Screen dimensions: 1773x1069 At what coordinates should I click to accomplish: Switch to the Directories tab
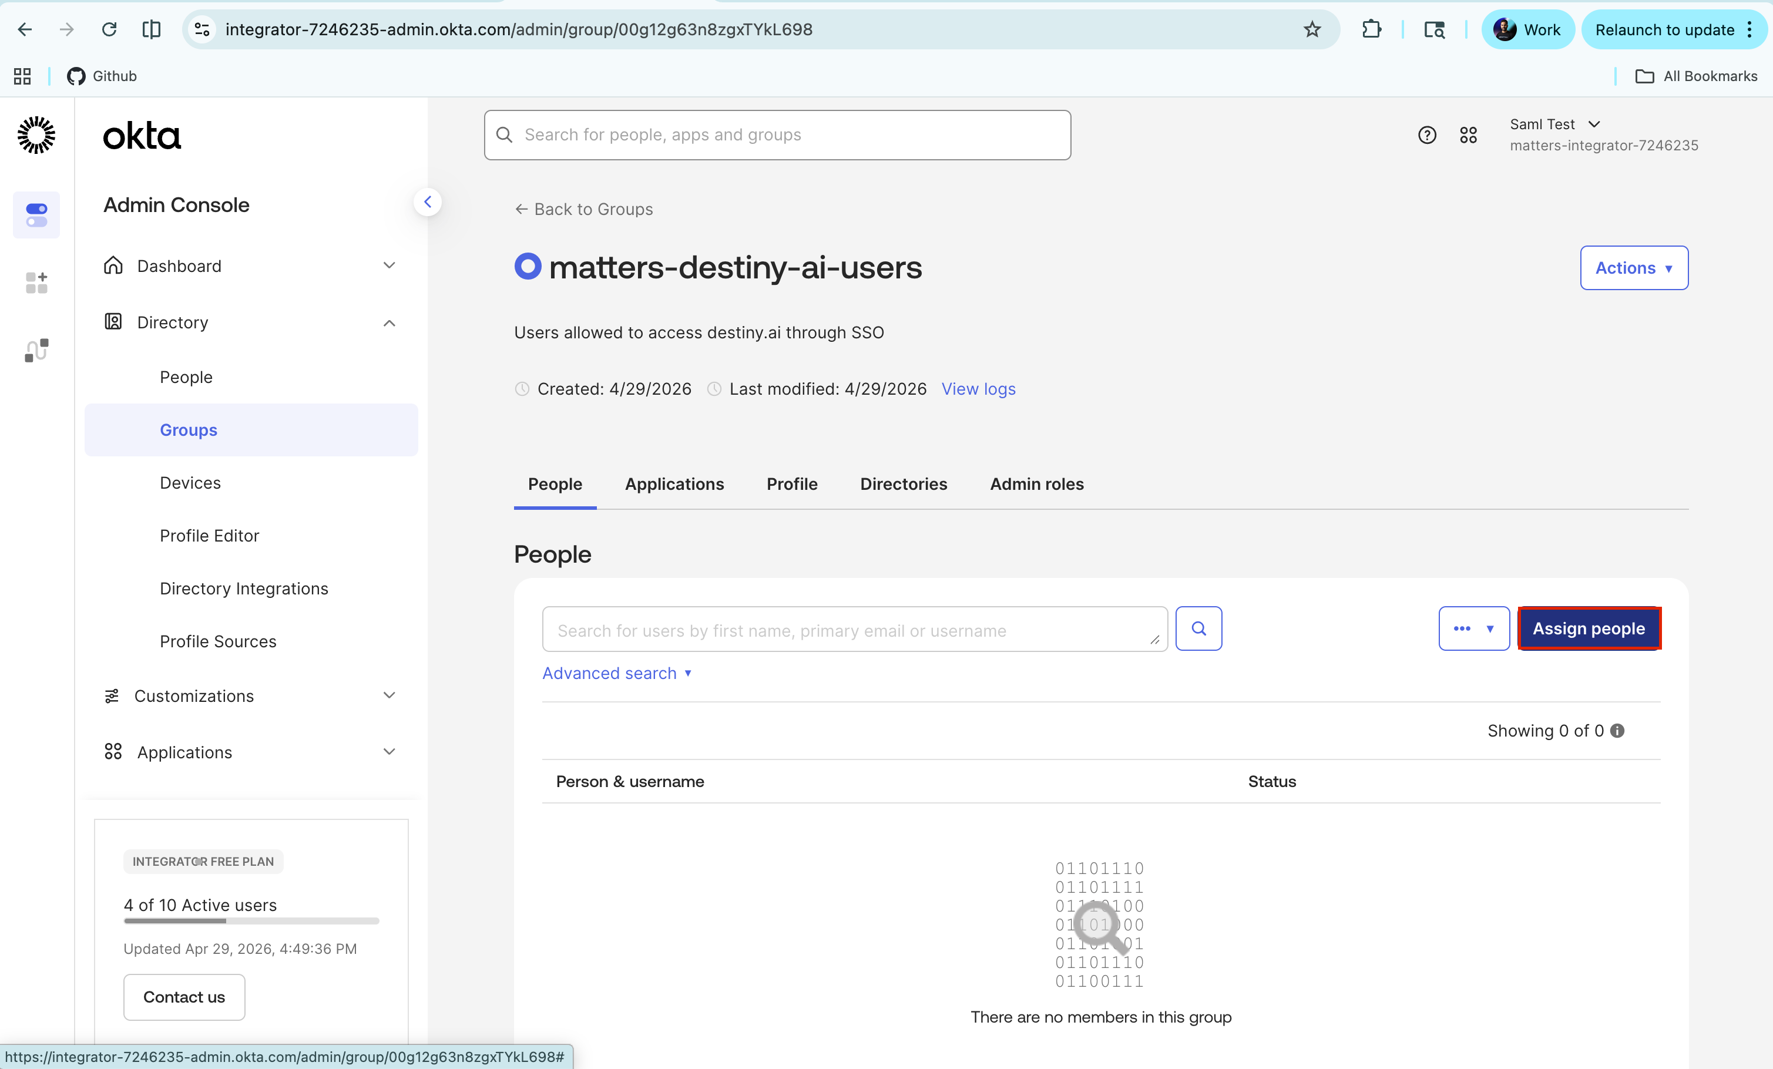[x=904, y=484]
